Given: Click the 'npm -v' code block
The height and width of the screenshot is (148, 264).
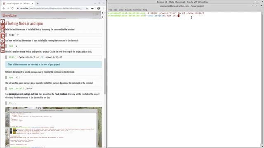Looking at the screenshot, I should tap(54, 46).
